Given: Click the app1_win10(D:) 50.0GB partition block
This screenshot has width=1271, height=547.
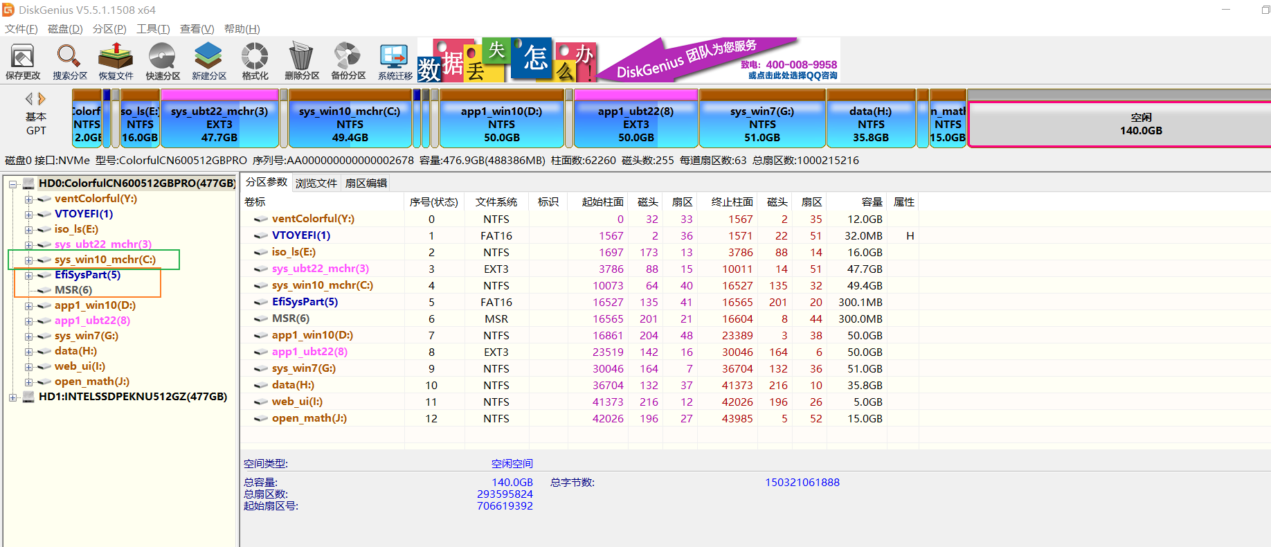Looking at the screenshot, I should (501, 118).
